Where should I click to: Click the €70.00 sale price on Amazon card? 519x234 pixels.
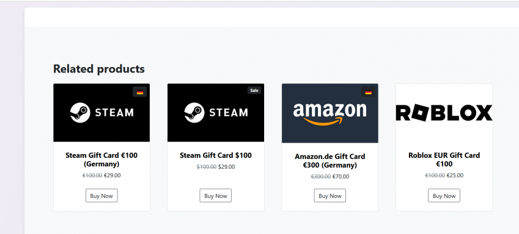tap(340, 177)
